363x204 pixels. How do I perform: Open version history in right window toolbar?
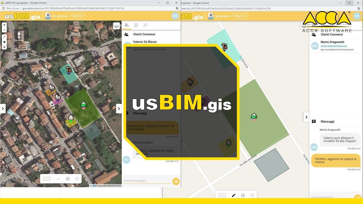[x=252, y=195]
